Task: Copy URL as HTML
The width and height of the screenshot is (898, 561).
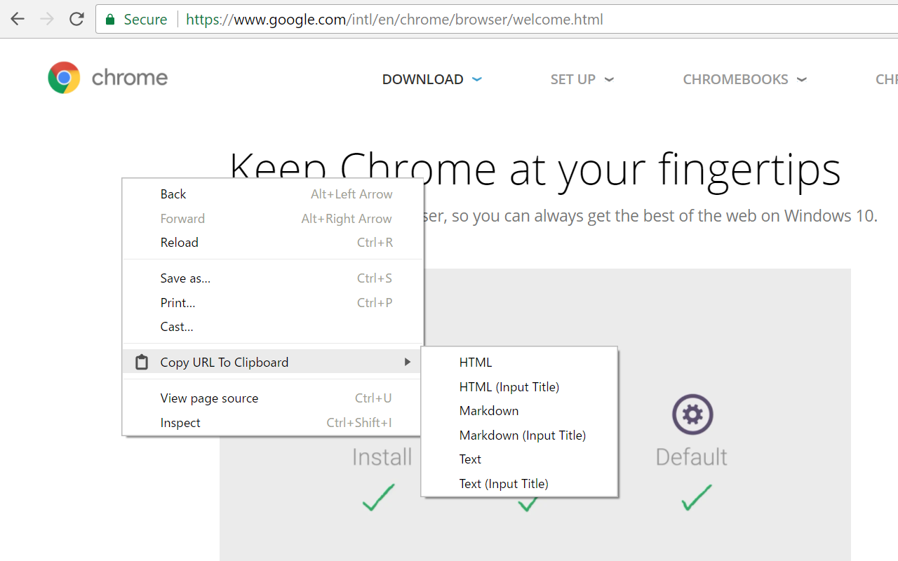Action: (519, 363)
